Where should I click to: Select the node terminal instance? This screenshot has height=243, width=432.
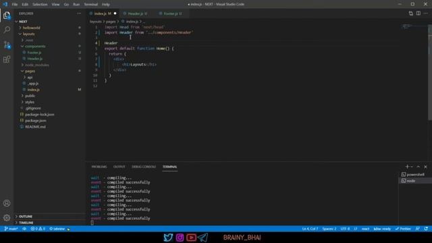415,181
